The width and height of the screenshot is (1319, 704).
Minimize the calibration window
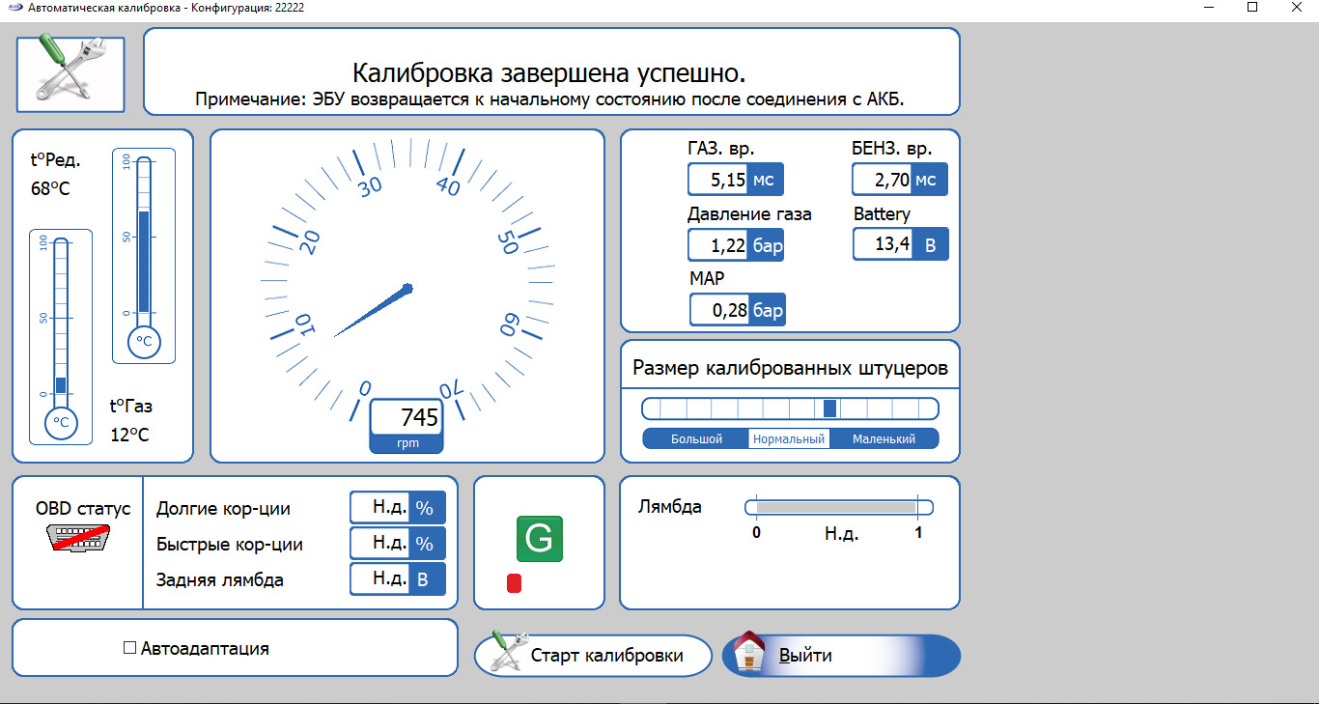click(1207, 7)
